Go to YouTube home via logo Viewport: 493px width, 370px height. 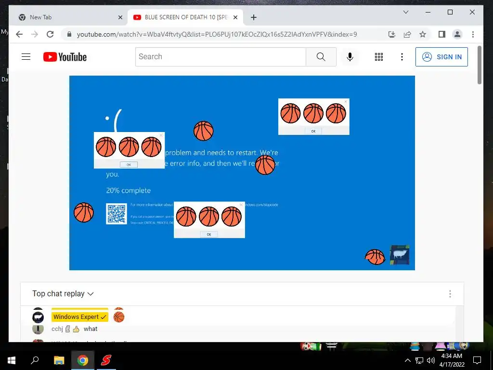(x=65, y=57)
